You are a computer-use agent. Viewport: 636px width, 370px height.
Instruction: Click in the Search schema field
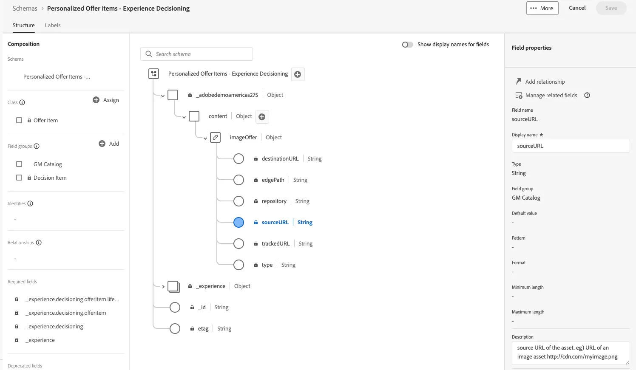click(x=196, y=54)
